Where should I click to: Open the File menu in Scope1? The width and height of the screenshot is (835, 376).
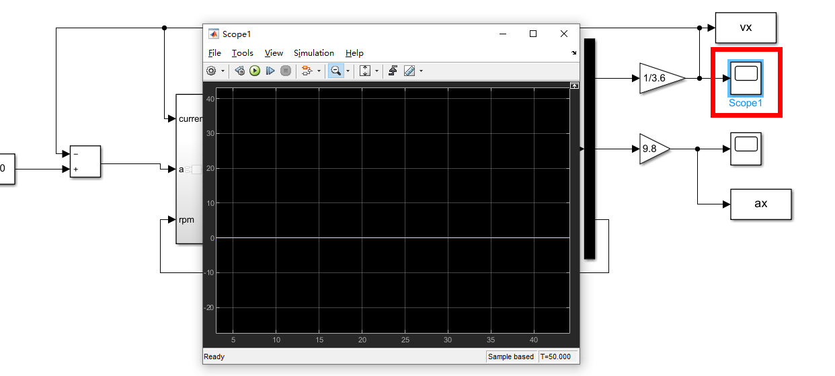214,53
